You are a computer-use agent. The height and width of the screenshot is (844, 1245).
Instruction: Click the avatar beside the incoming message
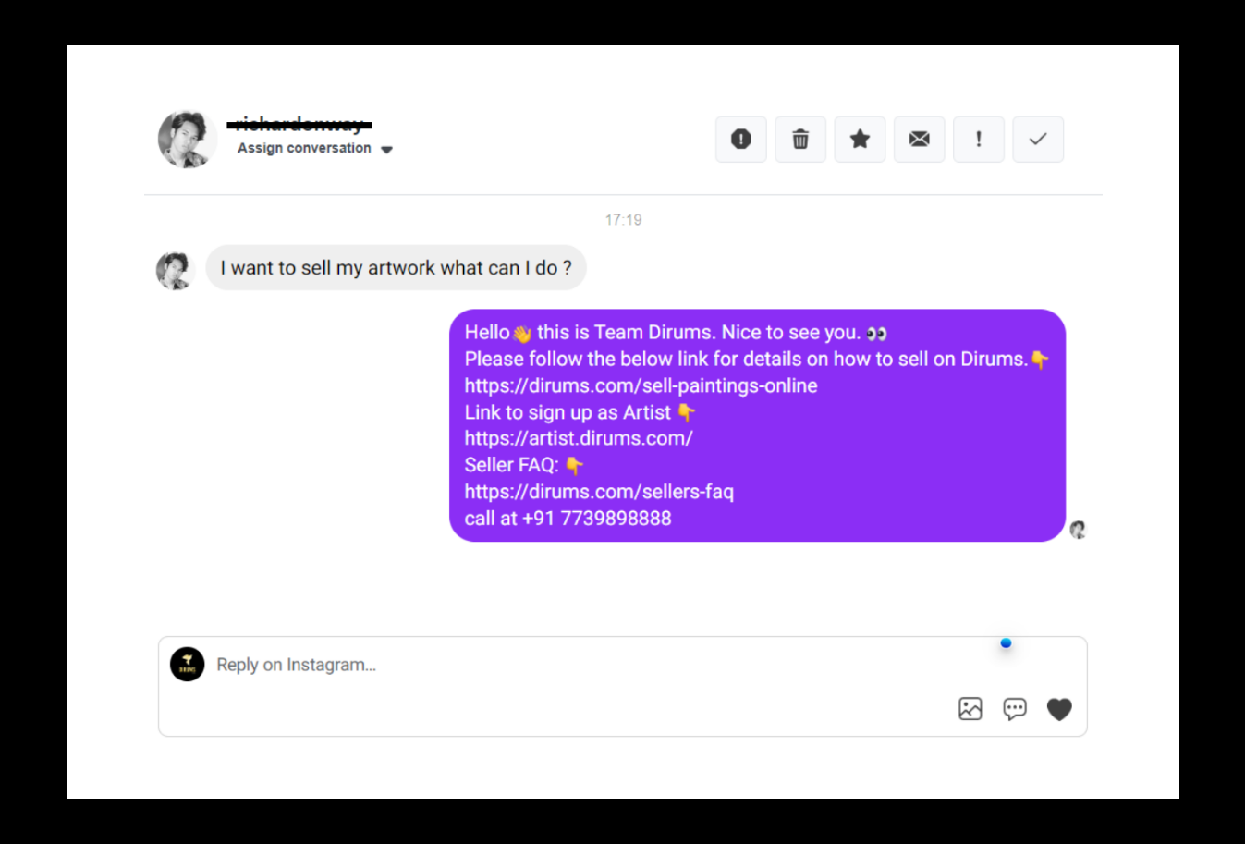click(176, 270)
